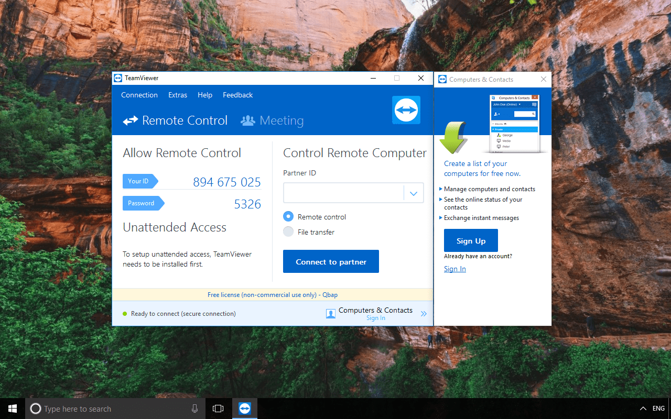The width and height of the screenshot is (671, 419).
Task: Click the Sign In link in Computers & Contacts panel
Action: pyautogui.click(x=455, y=269)
